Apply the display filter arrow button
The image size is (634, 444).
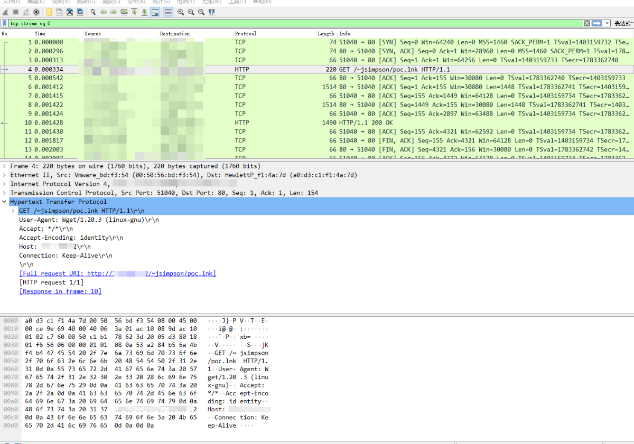tap(597, 23)
